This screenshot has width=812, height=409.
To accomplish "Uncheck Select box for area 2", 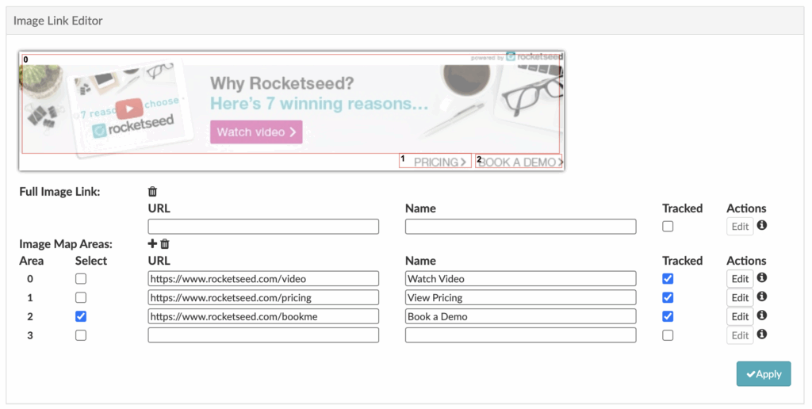I will click(x=81, y=316).
